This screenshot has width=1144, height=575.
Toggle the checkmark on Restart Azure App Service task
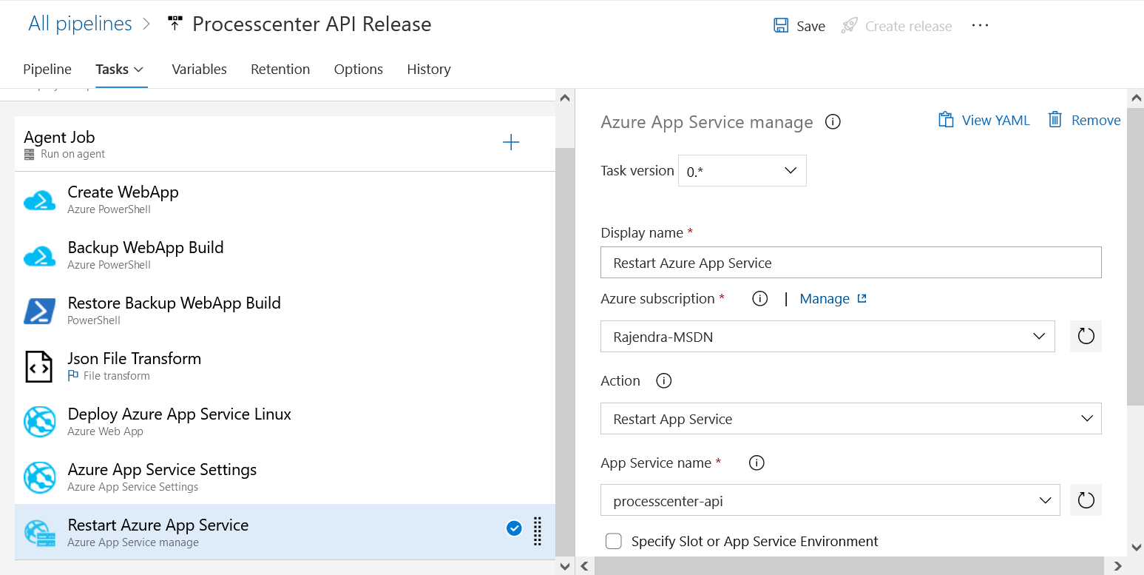tap(514, 528)
